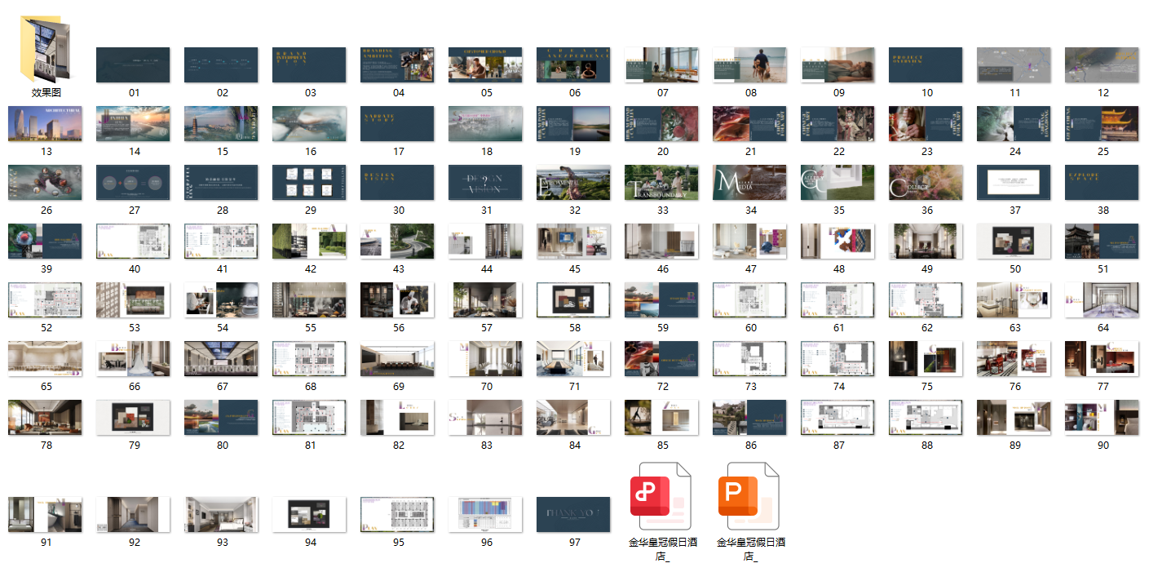
Task: Open the 效果图 folder
Action: pos(46,49)
